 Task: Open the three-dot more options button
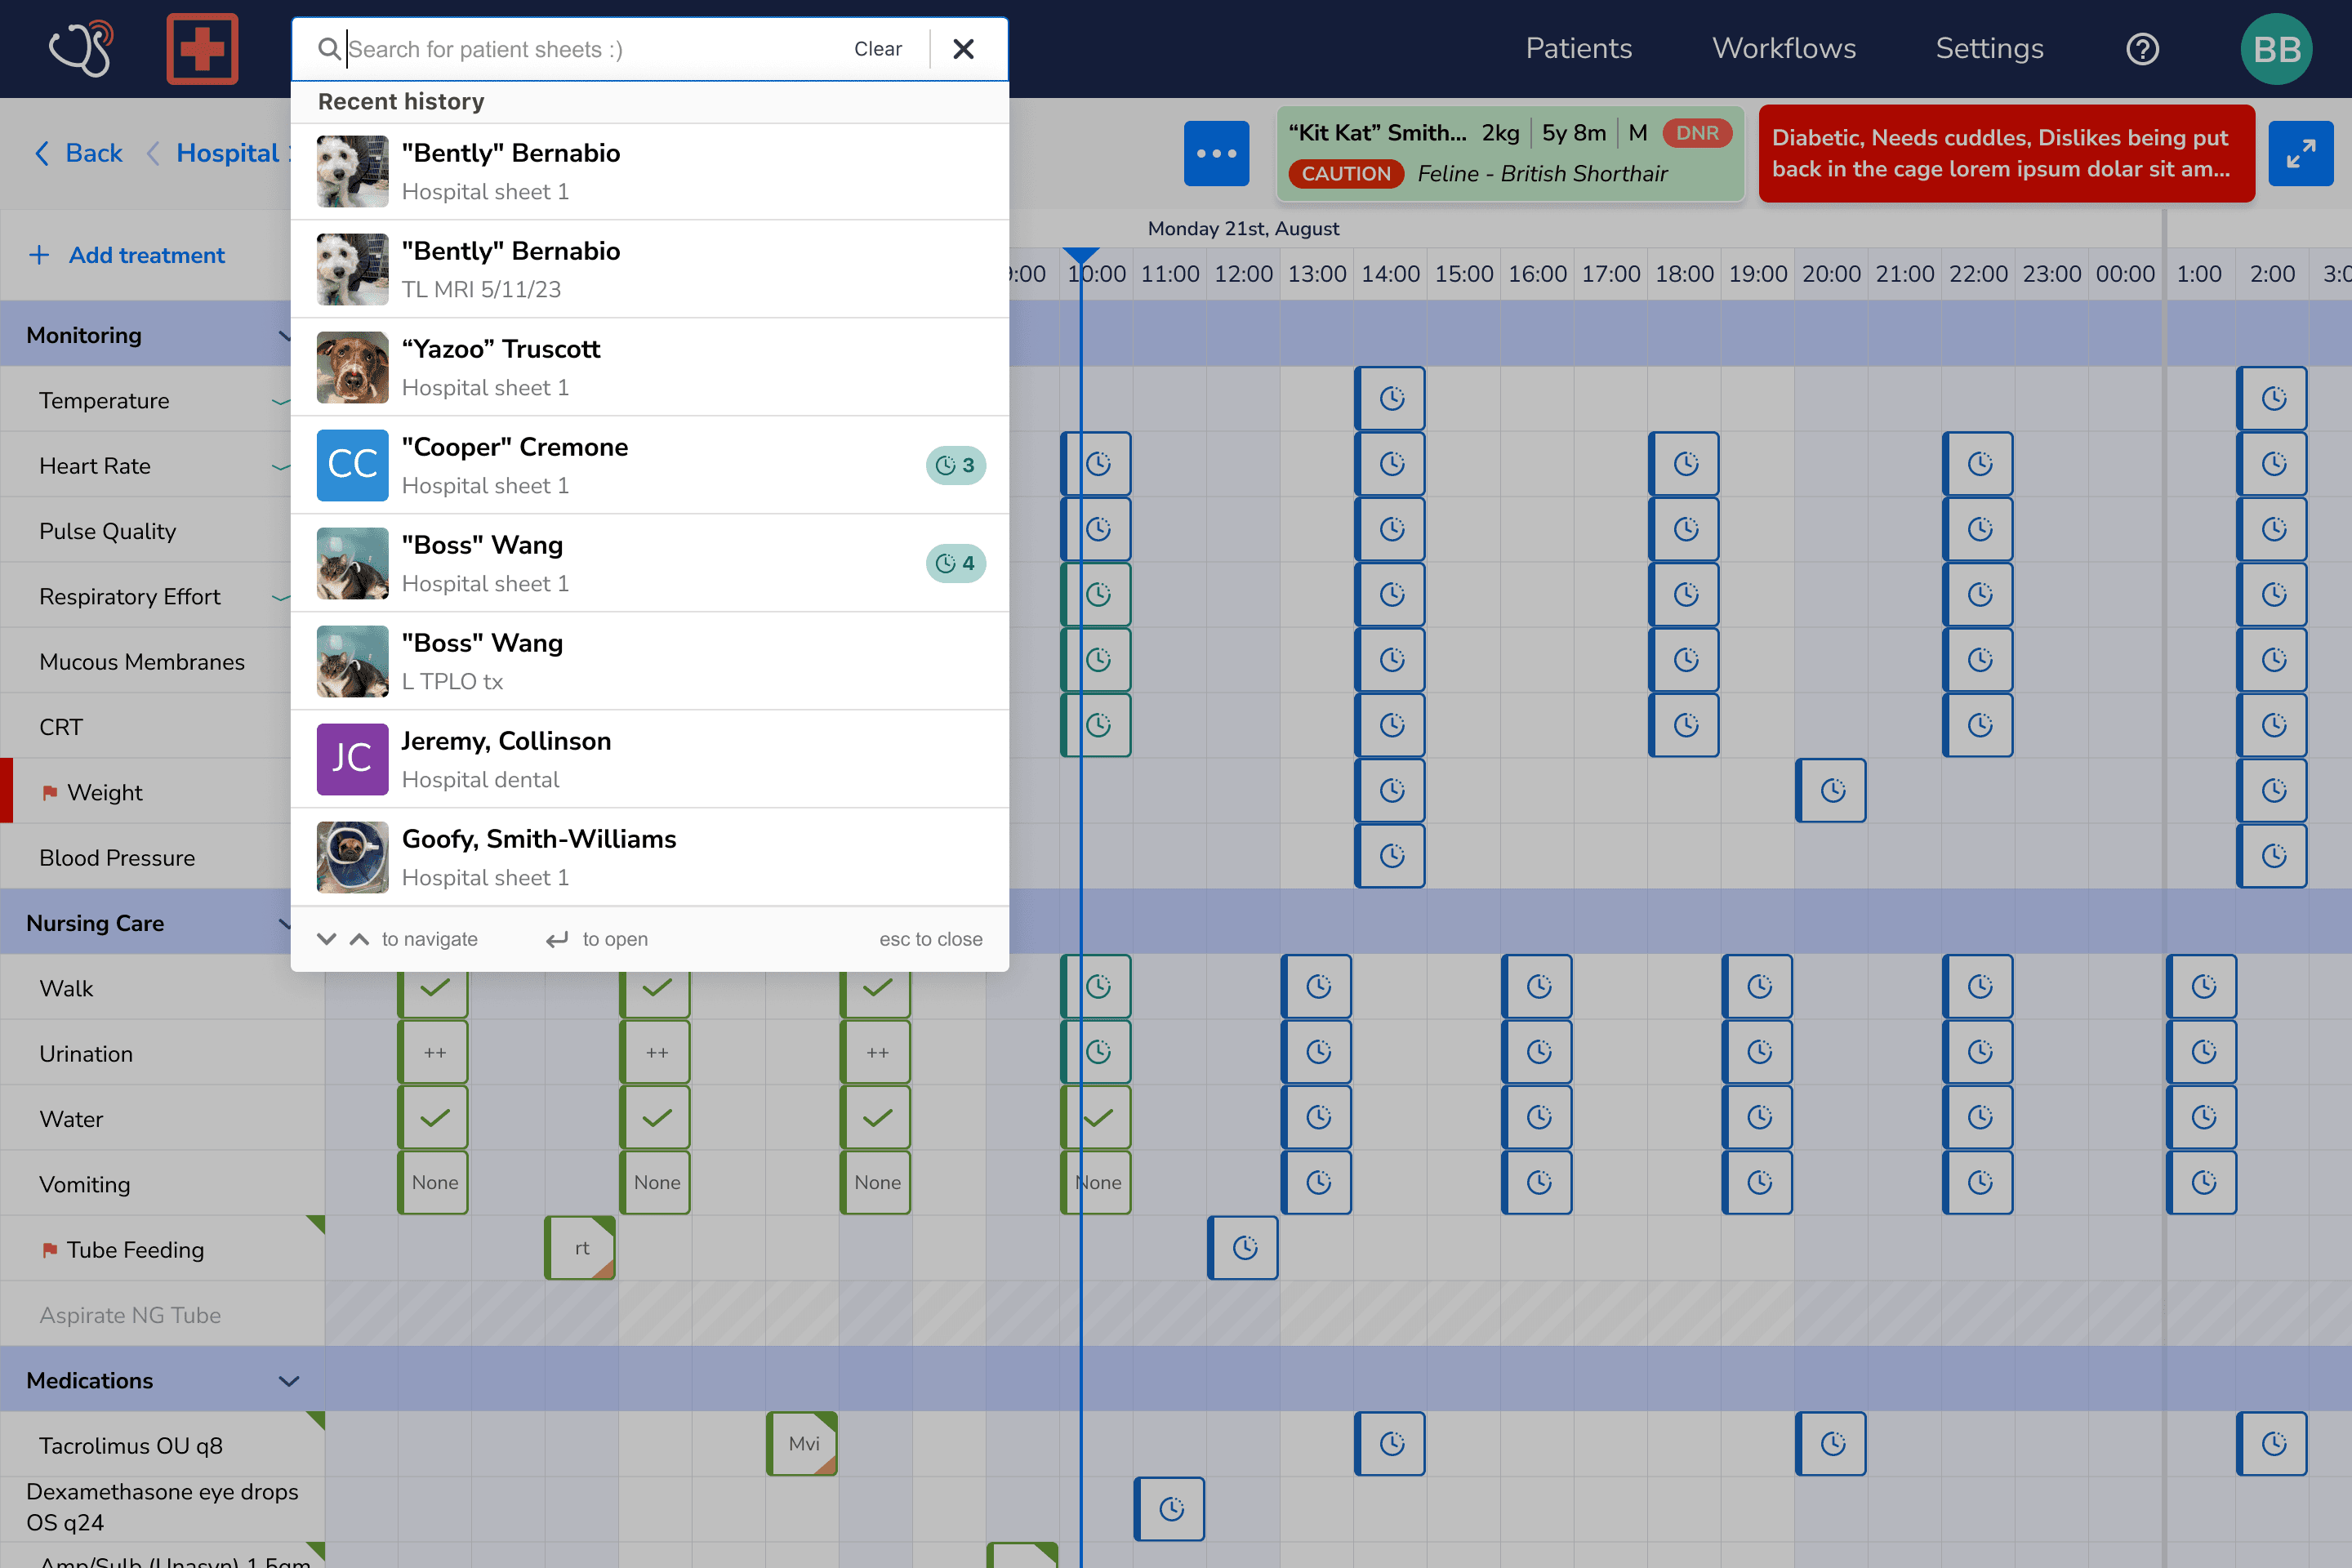(x=1216, y=154)
